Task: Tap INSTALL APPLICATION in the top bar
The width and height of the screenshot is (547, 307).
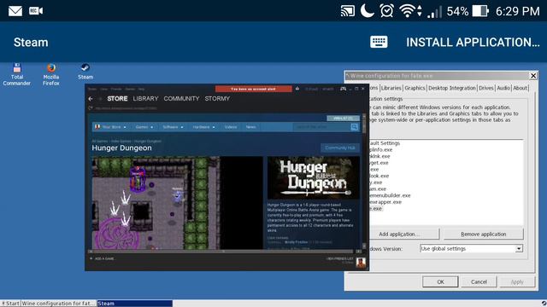Action: [x=473, y=42]
